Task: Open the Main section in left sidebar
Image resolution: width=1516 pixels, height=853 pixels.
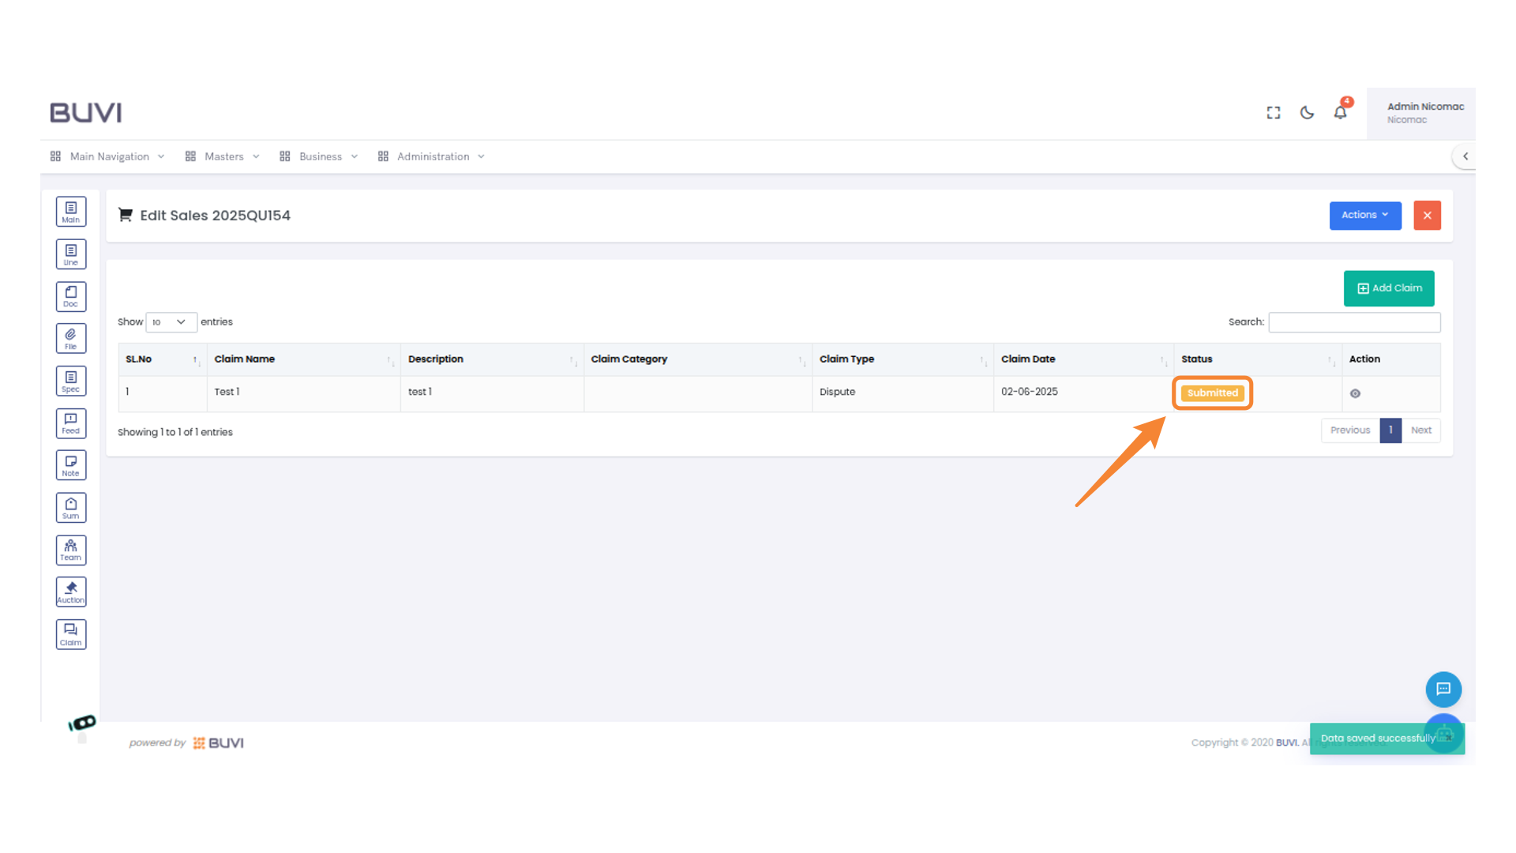Action: pos(71,211)
